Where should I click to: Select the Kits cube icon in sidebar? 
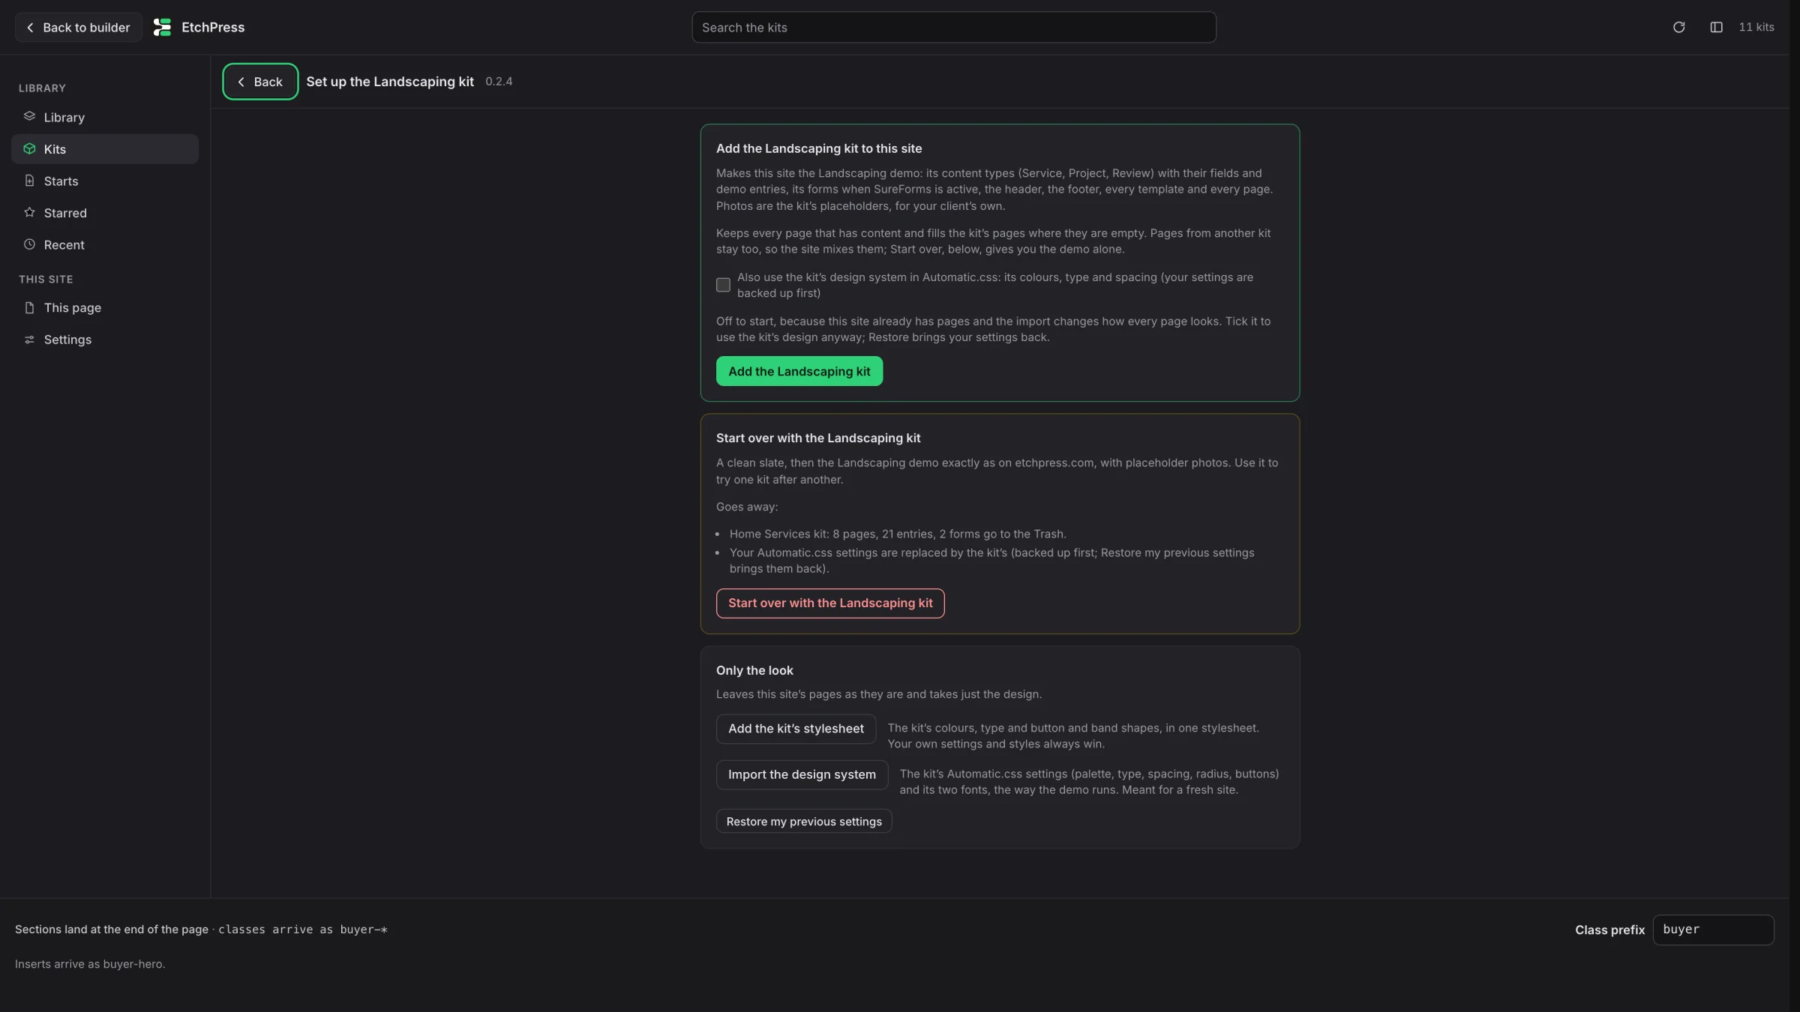point(29,148)
